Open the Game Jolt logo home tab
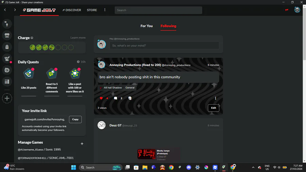The image size is (306, 172). point(39,10)
